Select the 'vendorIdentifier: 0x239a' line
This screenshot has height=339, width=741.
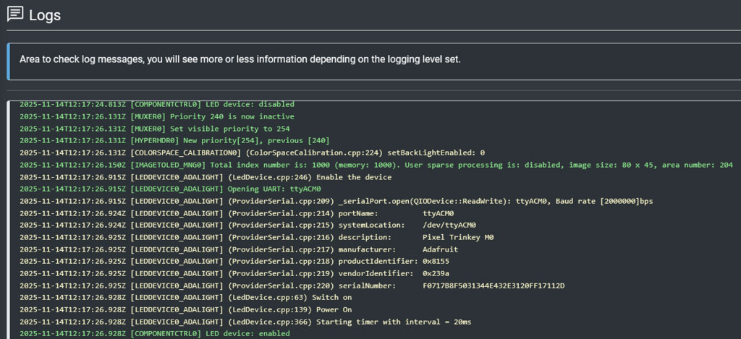coord(234,274)
